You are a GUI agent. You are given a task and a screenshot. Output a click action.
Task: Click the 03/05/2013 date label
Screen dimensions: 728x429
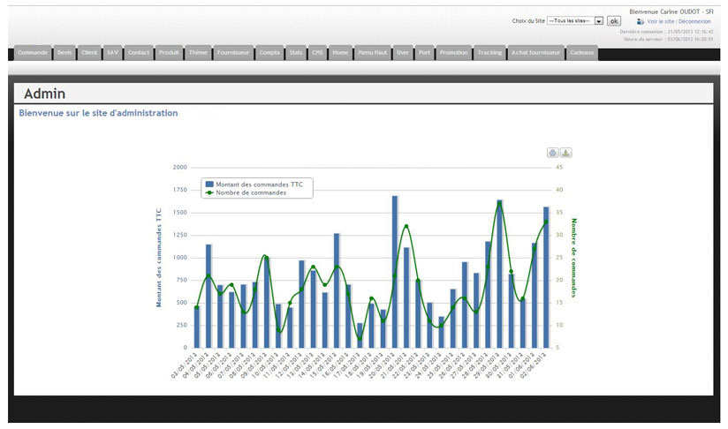click(184, 366)
